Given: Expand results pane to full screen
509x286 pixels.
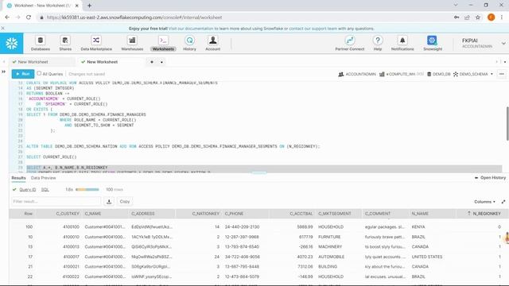Looking at the screenshot, I should [x=503, y=202].
